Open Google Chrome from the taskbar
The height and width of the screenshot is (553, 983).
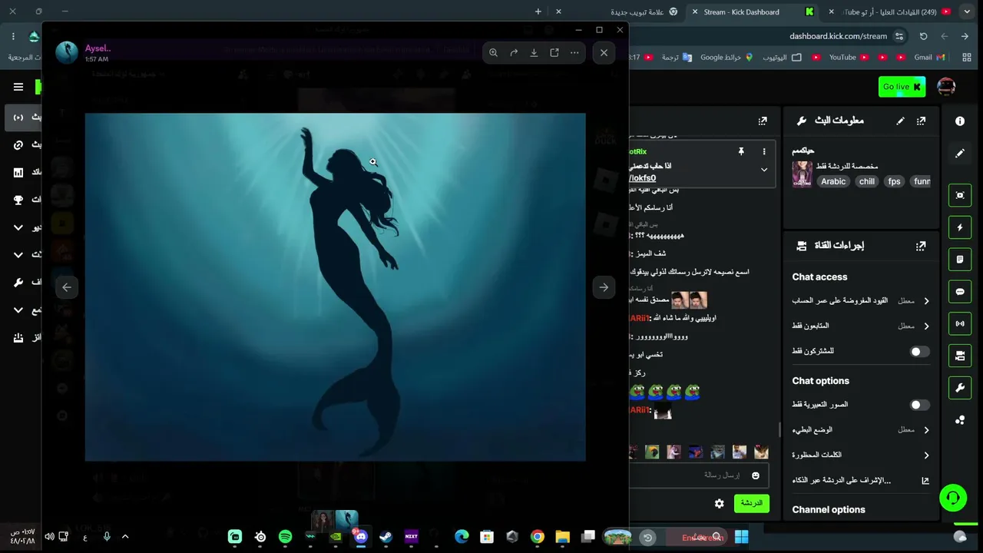click(538, 537)
